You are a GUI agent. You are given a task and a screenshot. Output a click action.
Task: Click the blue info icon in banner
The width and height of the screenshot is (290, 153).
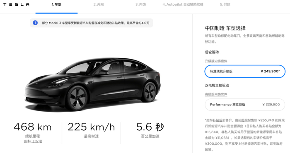tap(35, 23)
